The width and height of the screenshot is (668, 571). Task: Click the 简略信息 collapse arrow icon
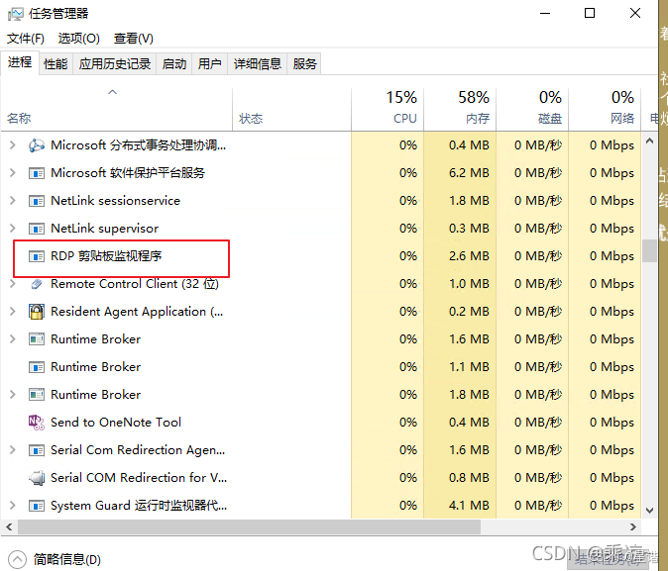point(17,559)
